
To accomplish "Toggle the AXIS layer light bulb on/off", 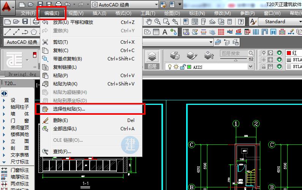I will (170, 67).
